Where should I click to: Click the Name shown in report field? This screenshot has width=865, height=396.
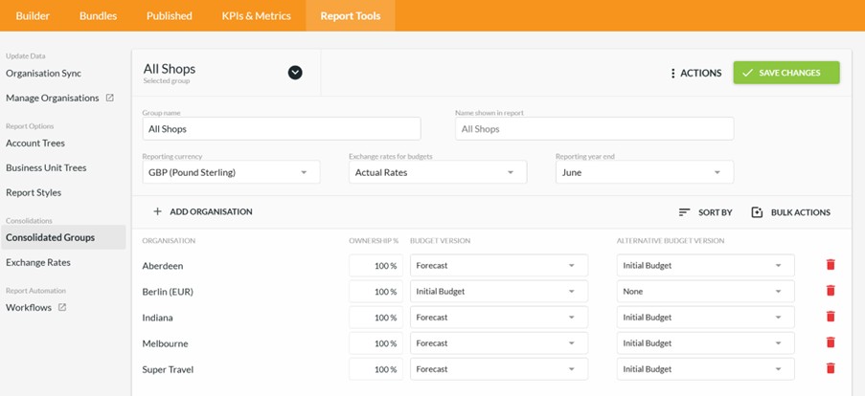point(594,129)
